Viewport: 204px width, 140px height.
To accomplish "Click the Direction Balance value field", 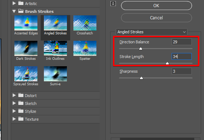I will [x=182, y=42].
